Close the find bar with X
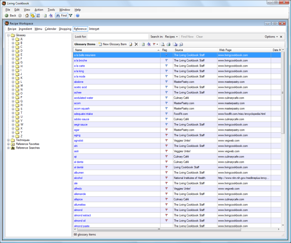 pyautogui.click(x=281, y=37)
